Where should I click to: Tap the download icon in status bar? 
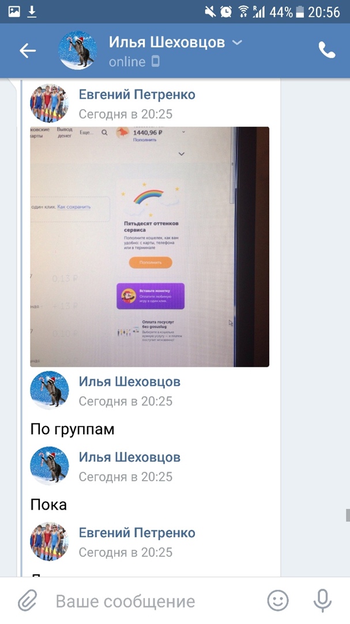[32, 12]
